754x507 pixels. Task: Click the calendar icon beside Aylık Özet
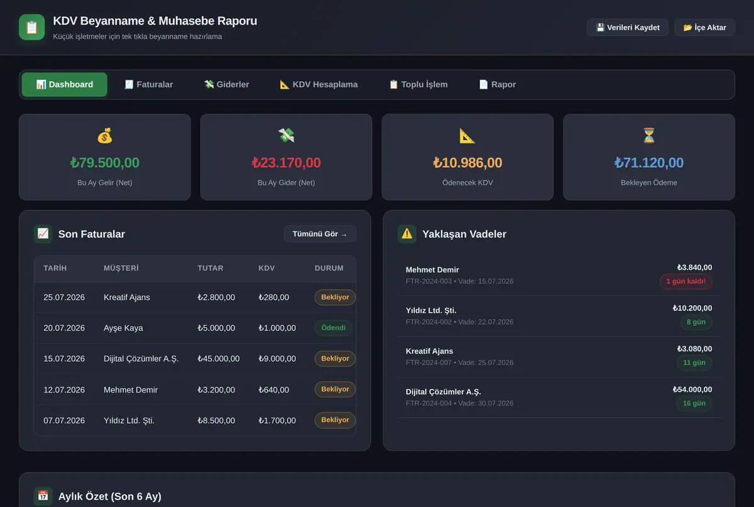point(43,496)
